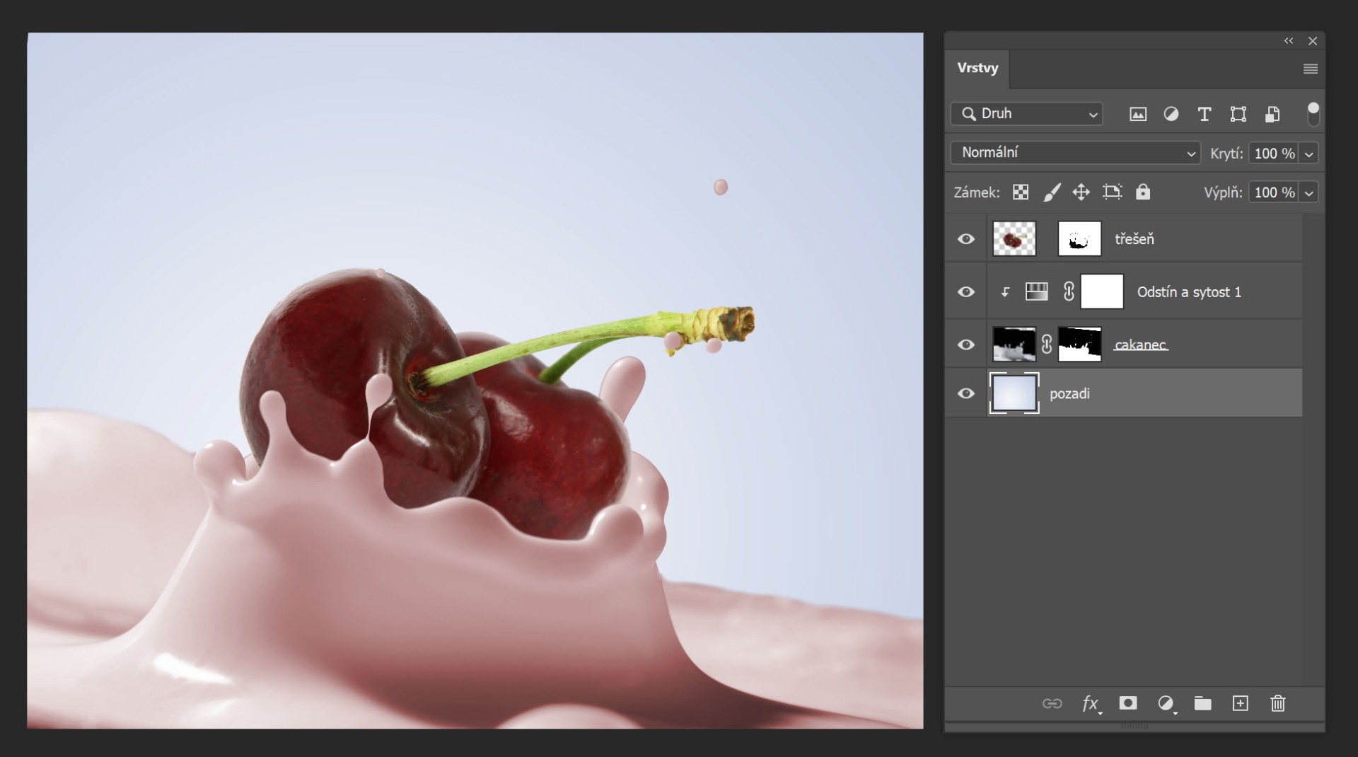The height and width of the screenshot is (757, 1358).
Task: Filter layers by text type
Action: pos(1204,114)
